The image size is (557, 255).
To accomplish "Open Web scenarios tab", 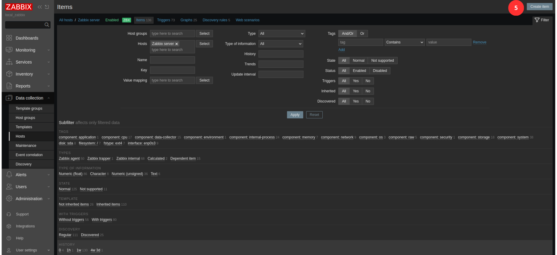I will pos(247,20).
